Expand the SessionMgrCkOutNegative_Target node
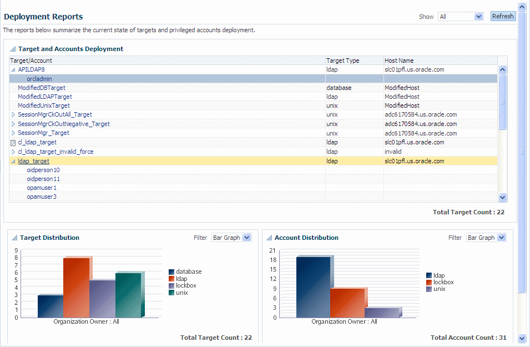 point(13,124)
